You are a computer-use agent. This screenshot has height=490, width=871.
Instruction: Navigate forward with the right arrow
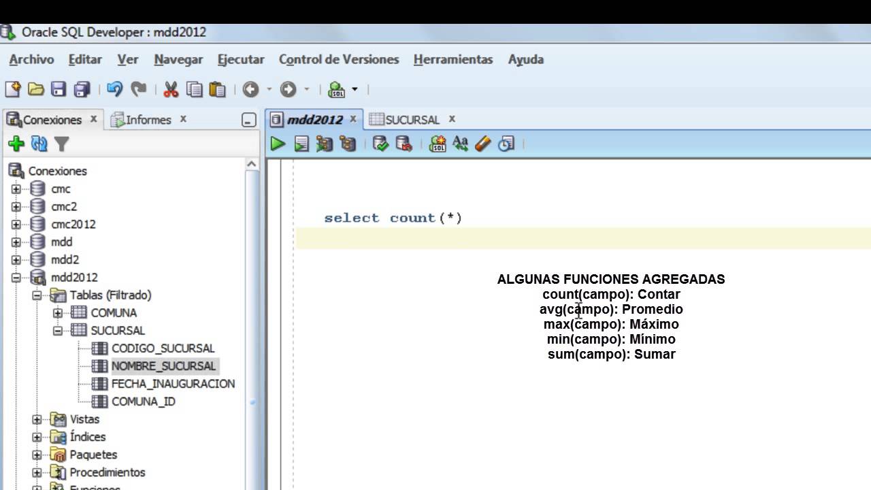click(x=289, y=89)
